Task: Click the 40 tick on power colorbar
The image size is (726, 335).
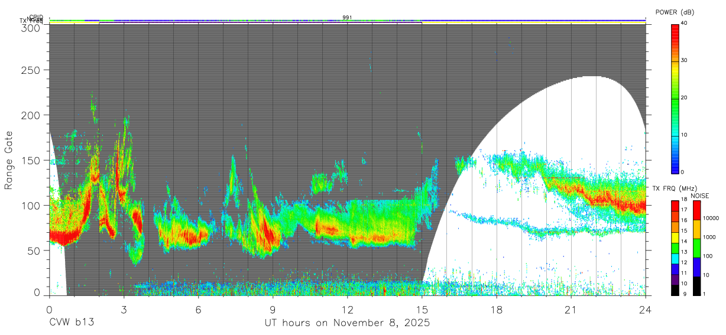Action: tap(684, 23)
